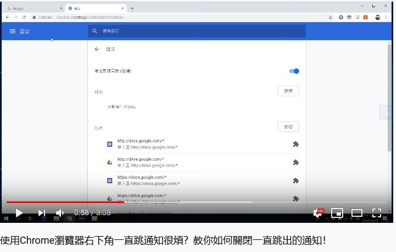Screen dimensions: 396x252
Task: Click puzzle icon for http://drive.google.com
Action: pyautogui.click(x=296, y=162)
